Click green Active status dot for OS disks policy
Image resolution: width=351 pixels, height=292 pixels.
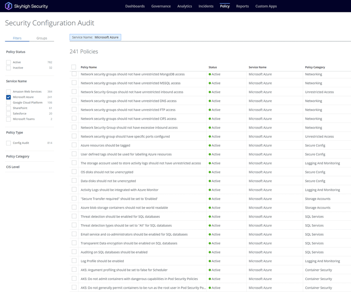point(209,172)
